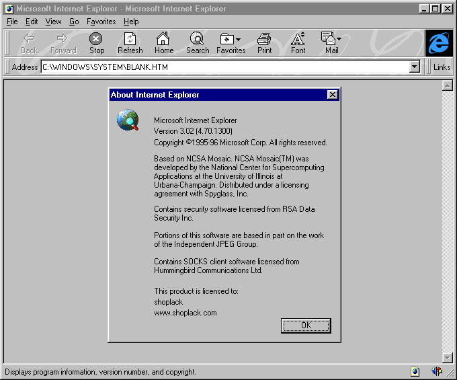Click the 'Version 3.02 (4.70.1300)' text
457x380 pixels.
click(193, 131)
